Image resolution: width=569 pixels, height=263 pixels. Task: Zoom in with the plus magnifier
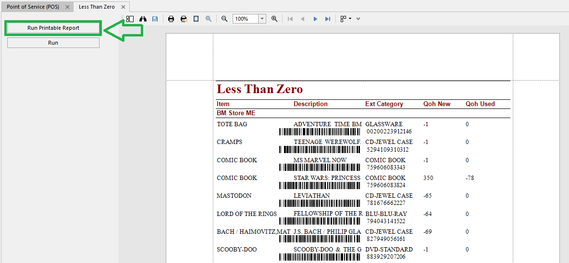click(x=274, y=19)
